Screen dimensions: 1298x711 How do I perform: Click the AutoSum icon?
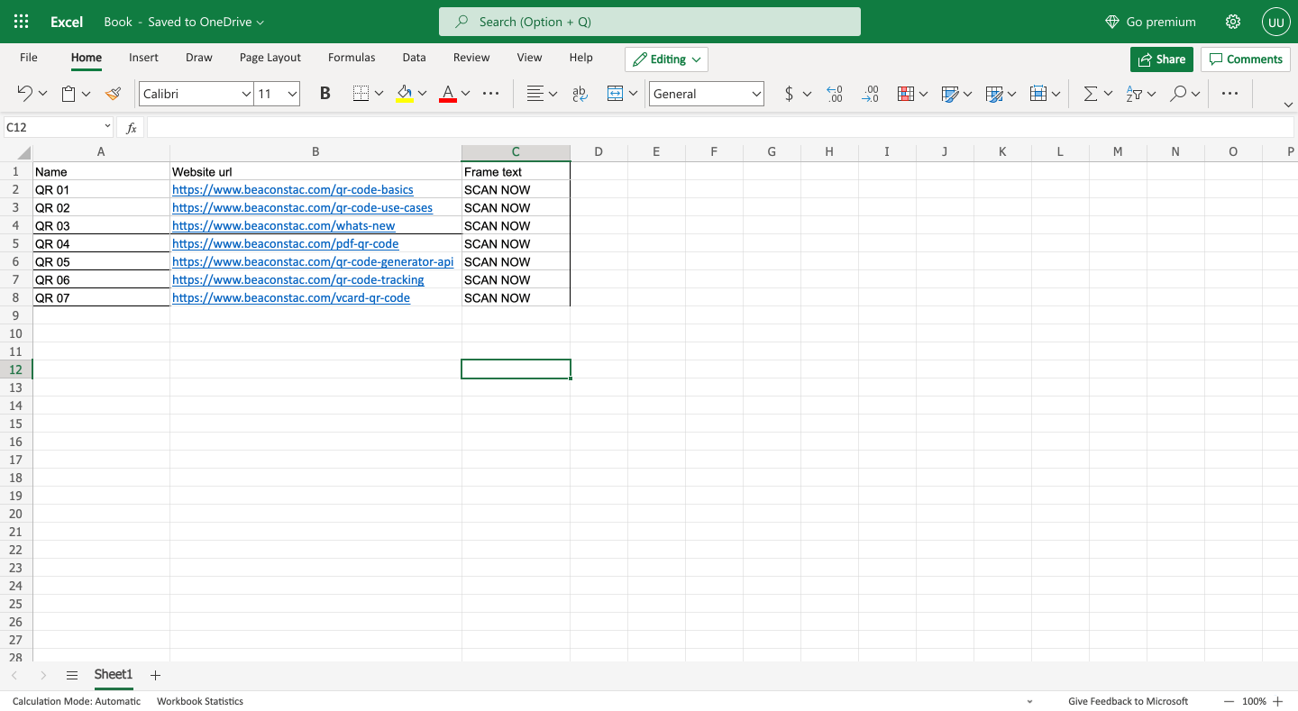[1091, 93]
